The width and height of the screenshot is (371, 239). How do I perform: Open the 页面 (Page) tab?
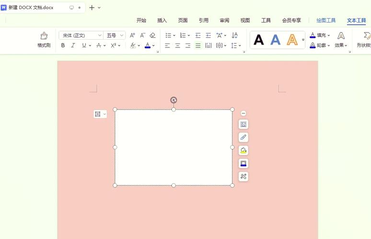click(x=183, y=21)
